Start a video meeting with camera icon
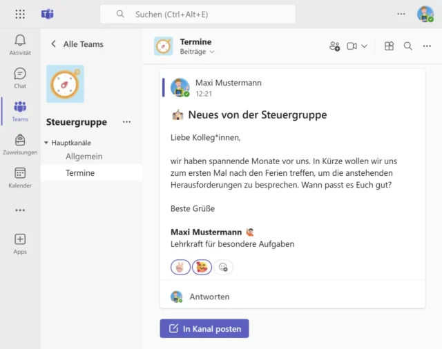 point(352,46)
